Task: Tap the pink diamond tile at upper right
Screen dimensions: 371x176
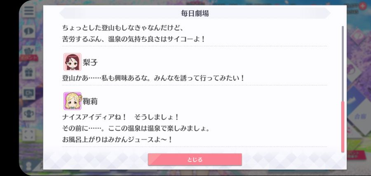Action: coord(358,36)
